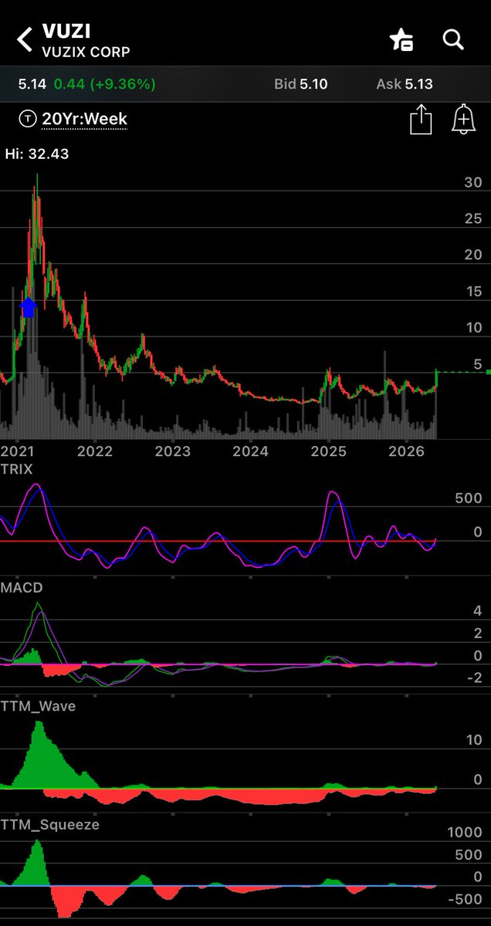The image size is (491, 926).
Task: Open the TTM_Wave study label
Action: point(39,705)
